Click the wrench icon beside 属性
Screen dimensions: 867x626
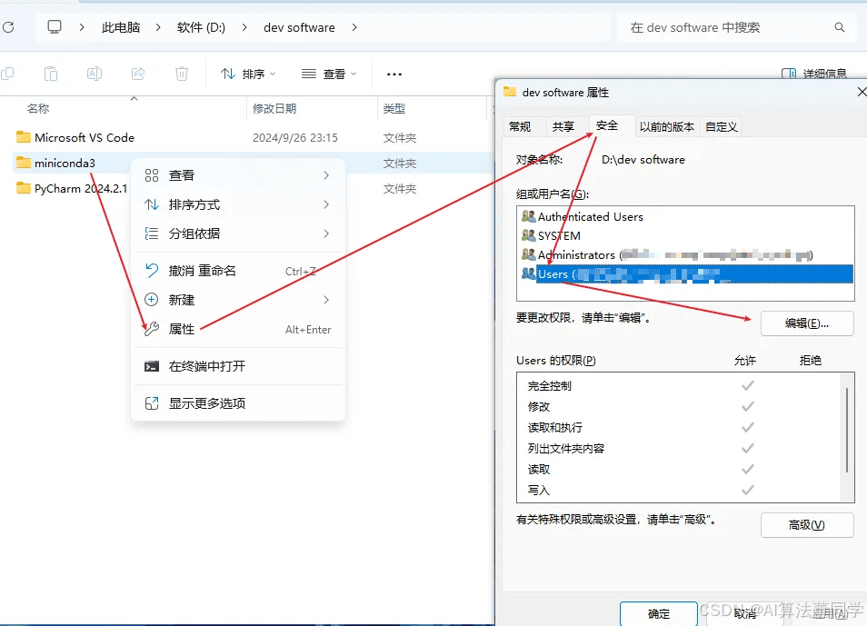[x=152, y=329]
